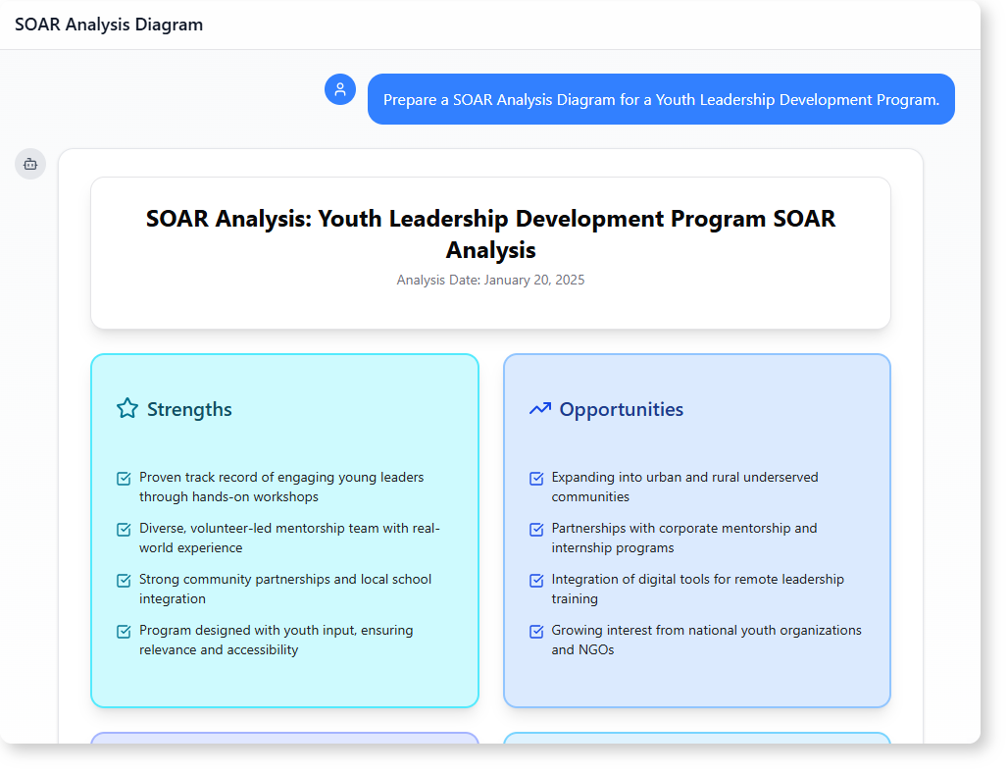Click the user prompt message bubble
1008x773 pixels.
661,99
